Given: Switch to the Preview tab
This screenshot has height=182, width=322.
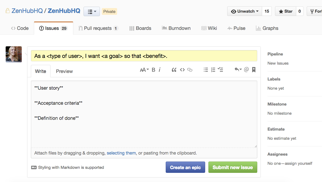Looking at the screenshot, I should pos(64,71).
